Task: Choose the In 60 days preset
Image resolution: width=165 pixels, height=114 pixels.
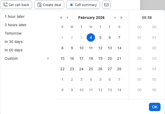Action: click(14, 50)
